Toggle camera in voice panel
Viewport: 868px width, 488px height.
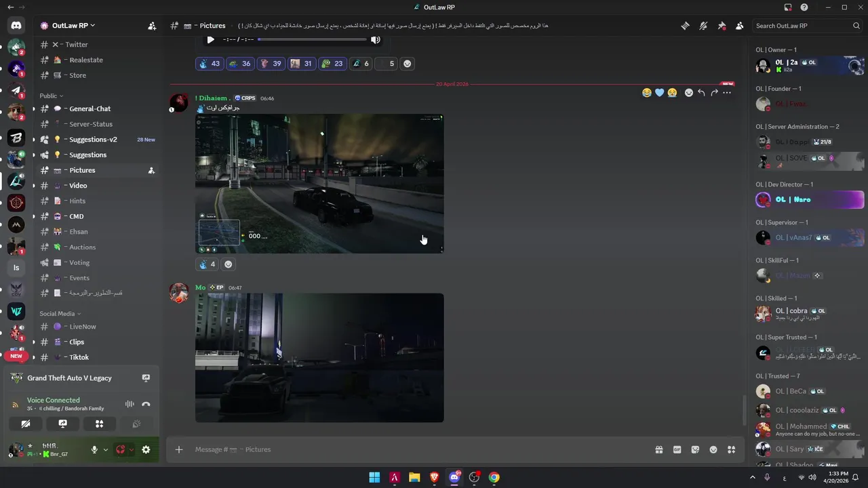pyautogui.click(x=26, y=424)
